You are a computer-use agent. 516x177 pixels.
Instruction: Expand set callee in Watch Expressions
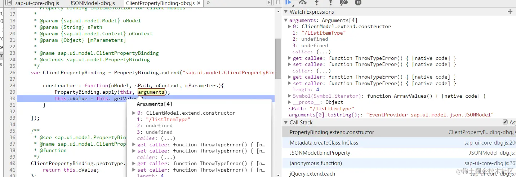pyautogui.click(x=290, y=65)
